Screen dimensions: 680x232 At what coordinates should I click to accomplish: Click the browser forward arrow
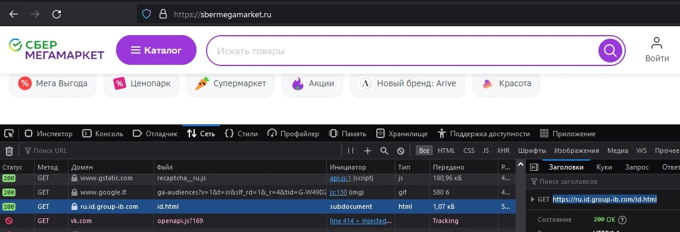(x=35, y=14)
